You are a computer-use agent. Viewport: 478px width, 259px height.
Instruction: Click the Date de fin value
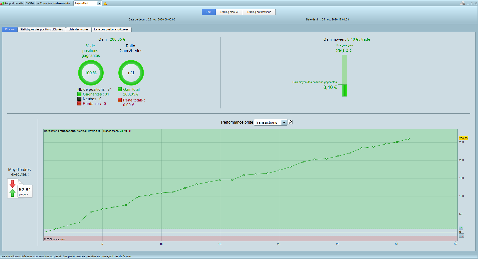pyautogui.click(x=335, y=19)
